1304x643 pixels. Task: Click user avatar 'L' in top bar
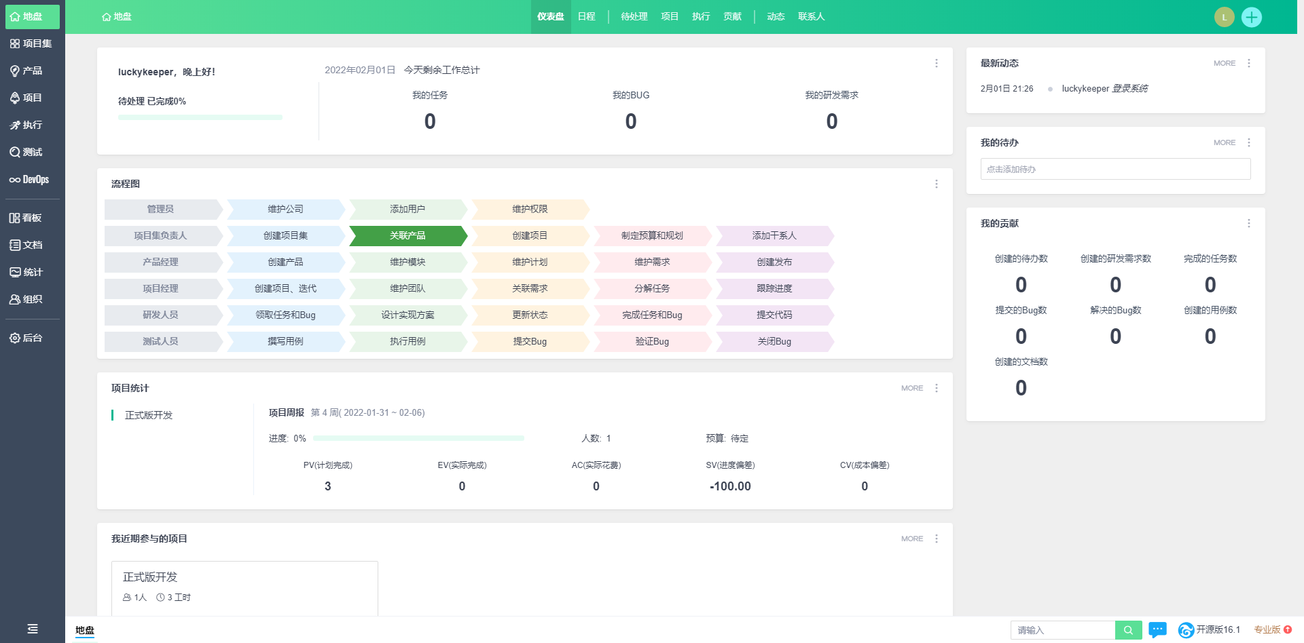point(1224,17)
